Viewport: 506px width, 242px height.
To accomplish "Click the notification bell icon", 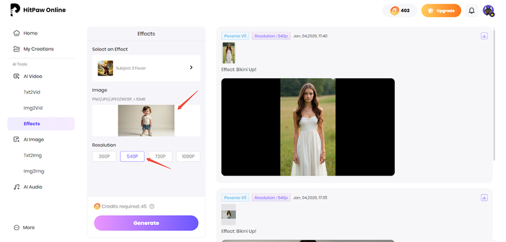I will click(472, 11).
